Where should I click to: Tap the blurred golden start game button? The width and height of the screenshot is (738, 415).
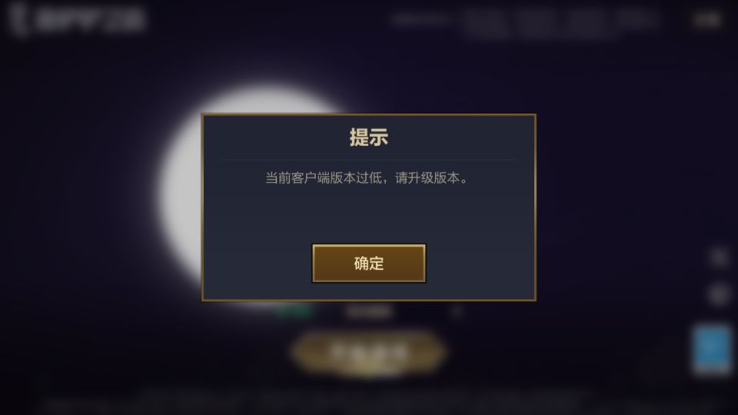[x=368, y=353]
